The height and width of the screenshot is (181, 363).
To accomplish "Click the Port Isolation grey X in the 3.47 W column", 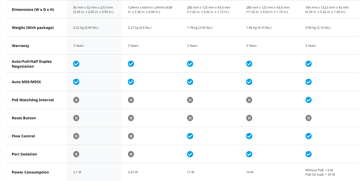I will pos(131,154).
